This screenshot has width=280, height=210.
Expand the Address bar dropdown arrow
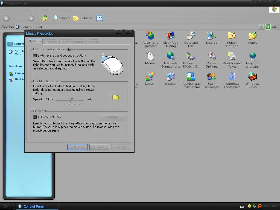tap(261, 27)
